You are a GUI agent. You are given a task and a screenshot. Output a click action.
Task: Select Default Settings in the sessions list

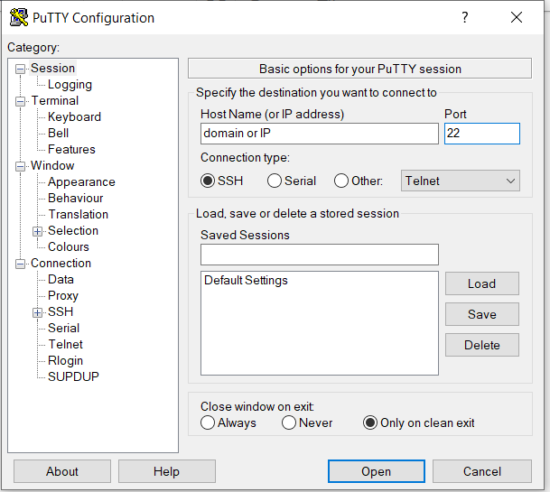(246, 281)
